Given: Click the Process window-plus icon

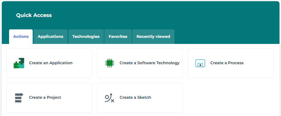Looking at the screenshot, I should pyautogui.click(x=200, y=63).
